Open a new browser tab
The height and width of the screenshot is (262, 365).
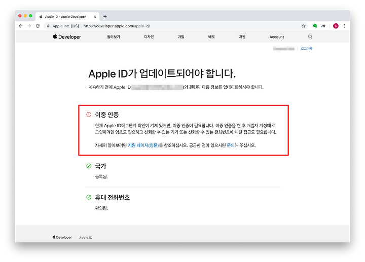tap(105, 17)
